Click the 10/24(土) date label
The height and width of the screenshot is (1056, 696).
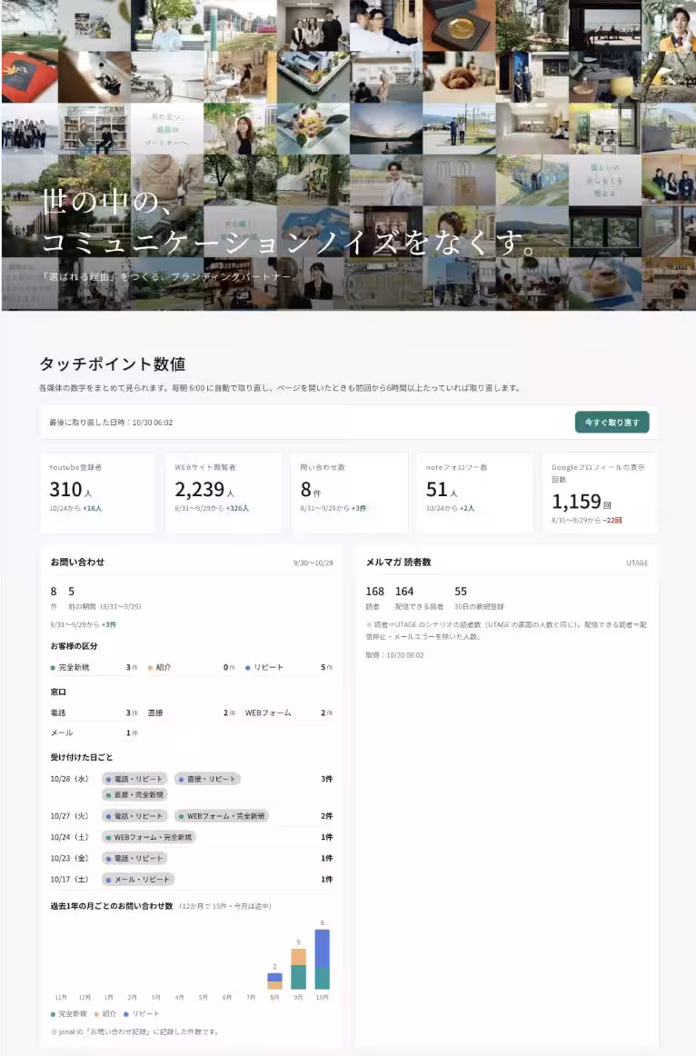[69, 837]
